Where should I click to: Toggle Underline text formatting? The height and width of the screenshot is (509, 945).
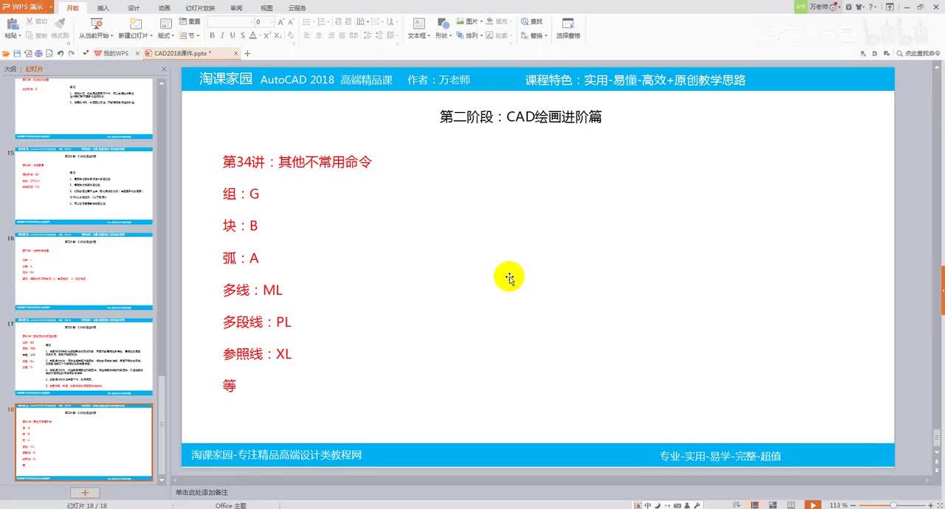click(x=233, y=35)
